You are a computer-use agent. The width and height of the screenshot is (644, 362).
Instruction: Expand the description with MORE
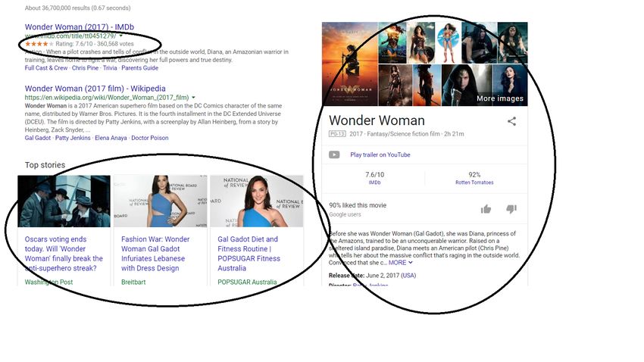click(401, 263)
